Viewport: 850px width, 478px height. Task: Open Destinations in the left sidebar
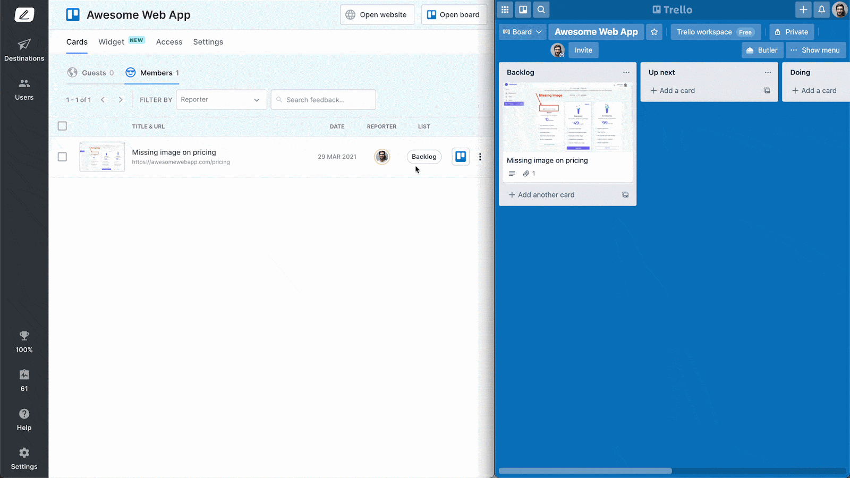(24, 50)
